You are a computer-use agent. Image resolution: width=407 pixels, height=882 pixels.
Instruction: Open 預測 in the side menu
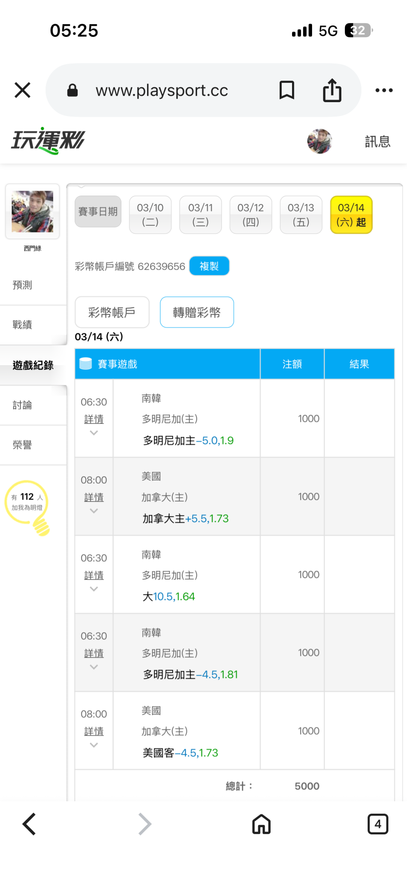point(23,285)
